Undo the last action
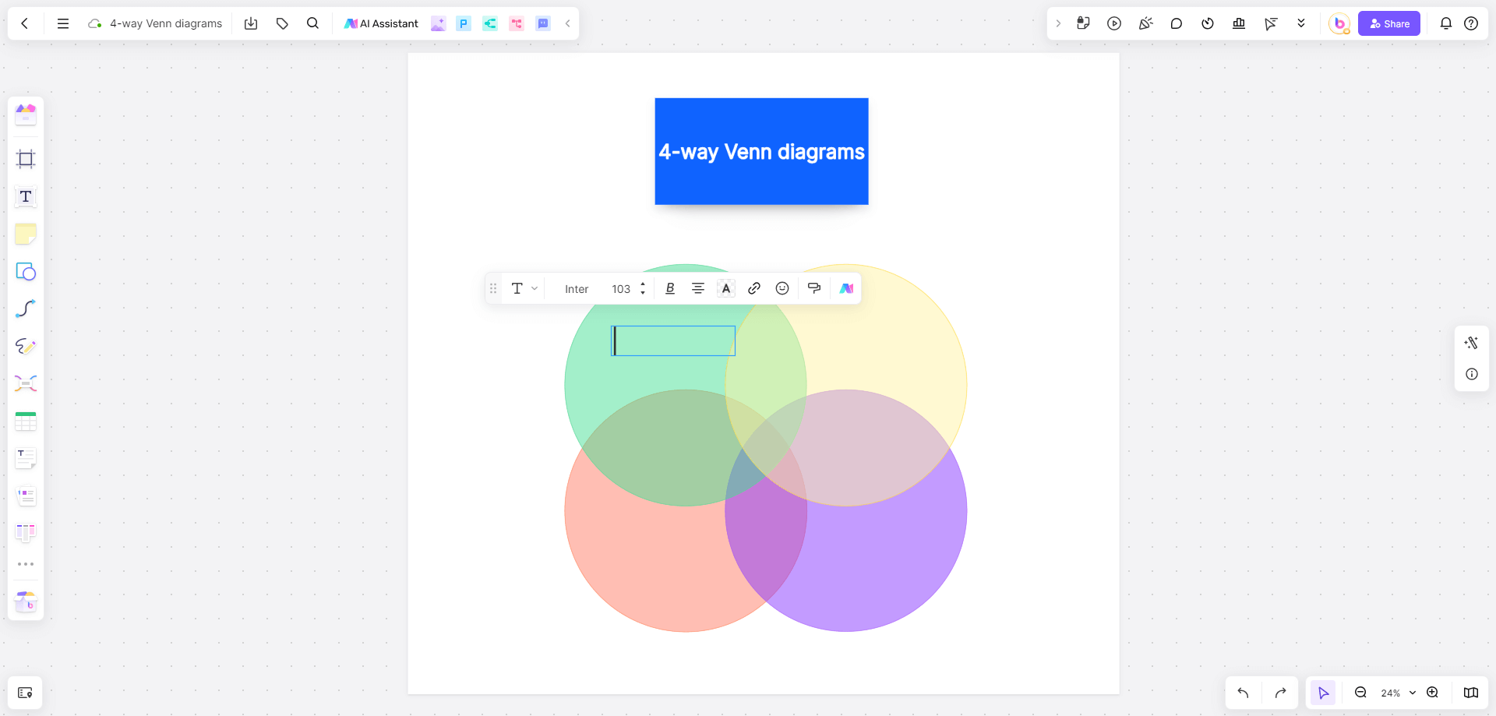 tap(1243, 693)
